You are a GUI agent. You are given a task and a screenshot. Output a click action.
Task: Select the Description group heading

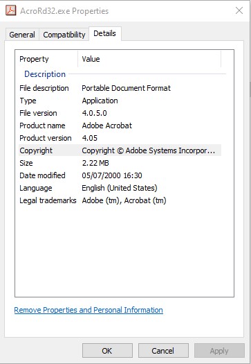[45, 74]
